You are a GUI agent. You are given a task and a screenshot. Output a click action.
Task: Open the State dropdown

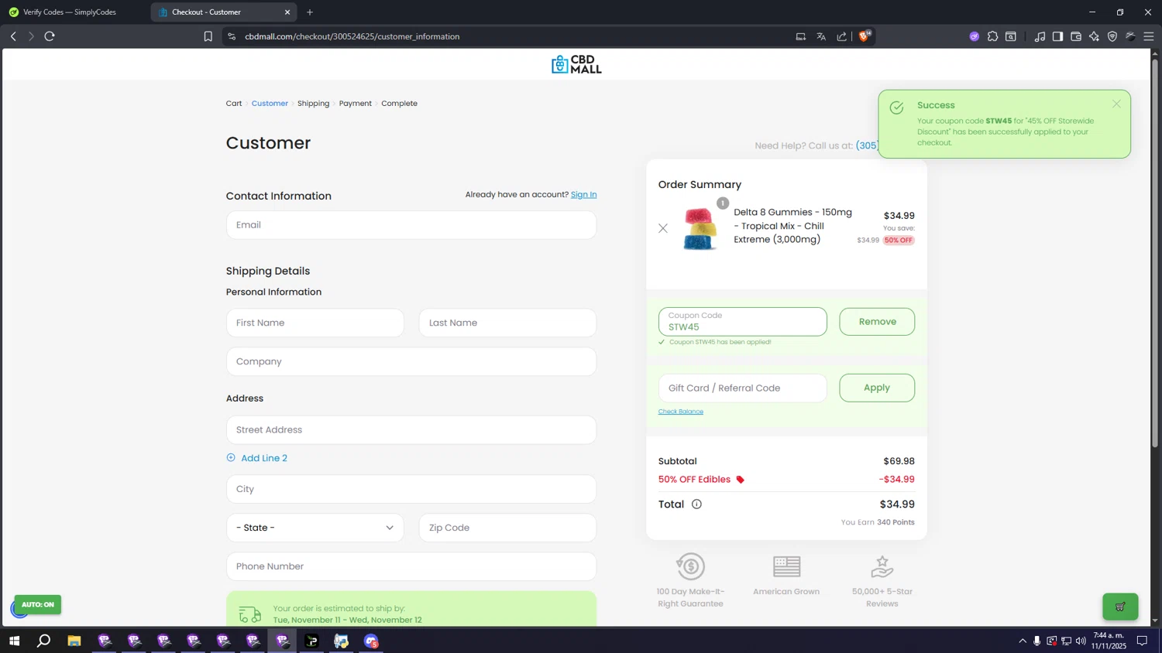click(x=315, y=528)
